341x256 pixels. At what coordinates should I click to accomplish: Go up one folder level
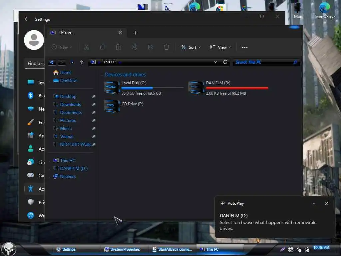[x=82, y=62]
